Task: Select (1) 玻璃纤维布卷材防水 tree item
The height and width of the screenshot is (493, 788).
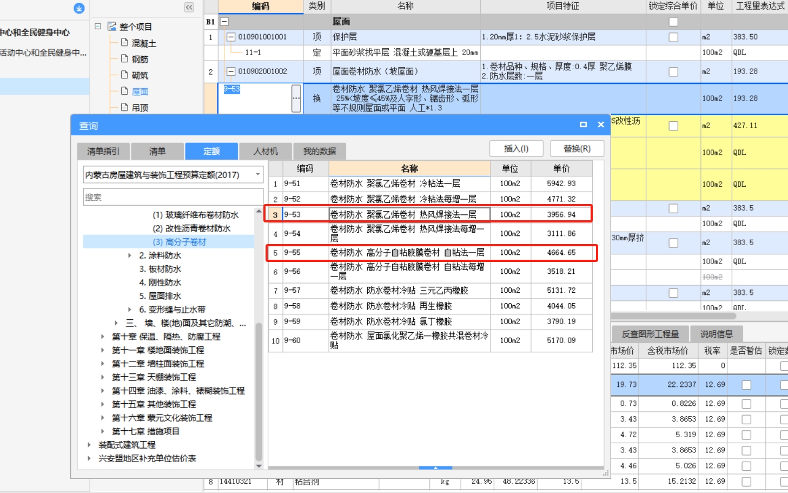Action: [x=195, y=215]
